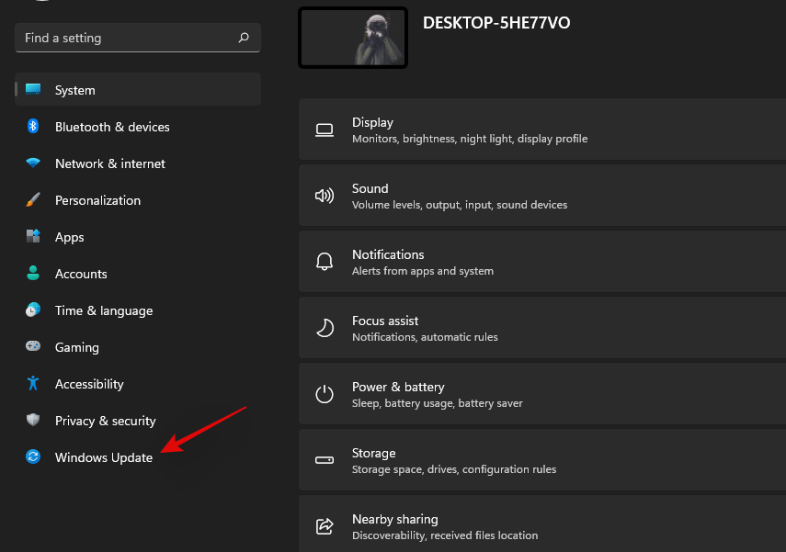Click the Gaming controller icon
This screenshot has width=786, height=552.
click(x=33, y=347)
